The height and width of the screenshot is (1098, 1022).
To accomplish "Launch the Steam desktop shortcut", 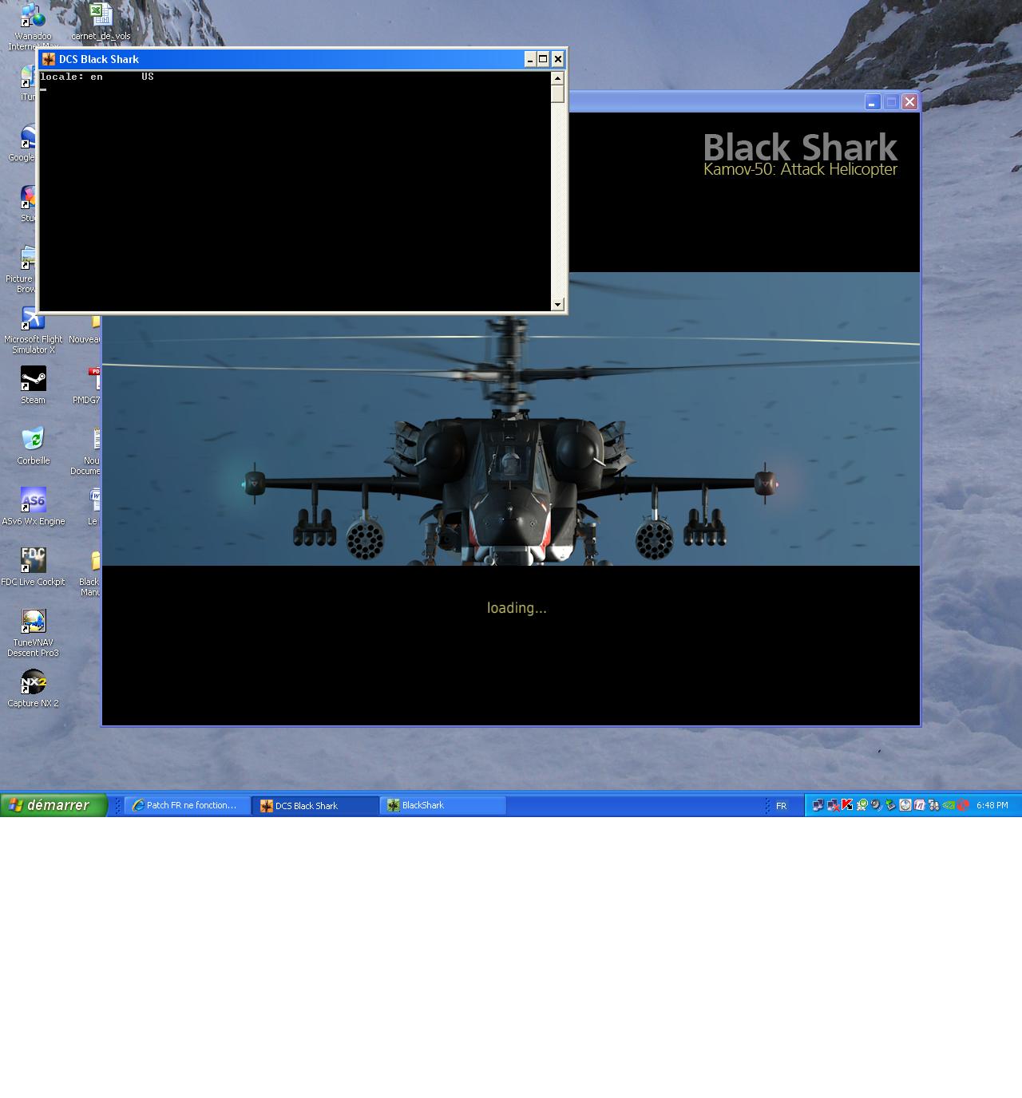I will tap(33, 385).
